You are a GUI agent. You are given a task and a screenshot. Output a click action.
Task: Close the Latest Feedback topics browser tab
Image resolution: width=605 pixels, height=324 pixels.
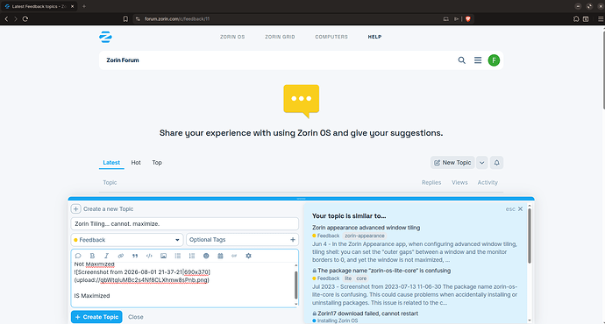72,6
